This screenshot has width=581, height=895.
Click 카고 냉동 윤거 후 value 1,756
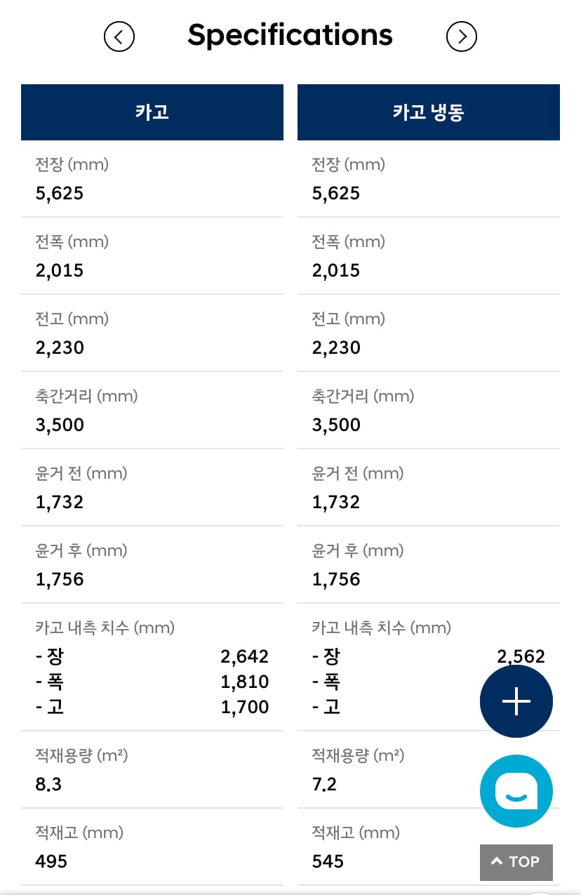point(336,580)
